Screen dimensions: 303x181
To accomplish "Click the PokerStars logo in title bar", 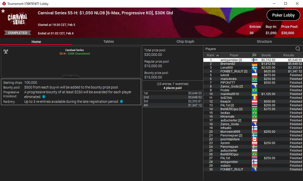I will [4, 4].
